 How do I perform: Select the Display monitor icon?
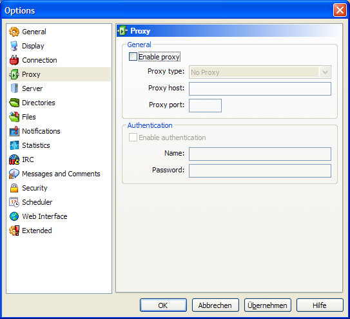pyautogui.click(x=14, y=46)
